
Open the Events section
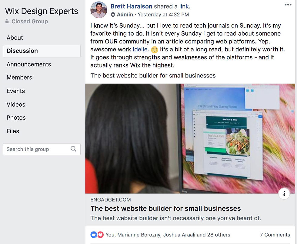pyautogui.click(x=16, y=91)
